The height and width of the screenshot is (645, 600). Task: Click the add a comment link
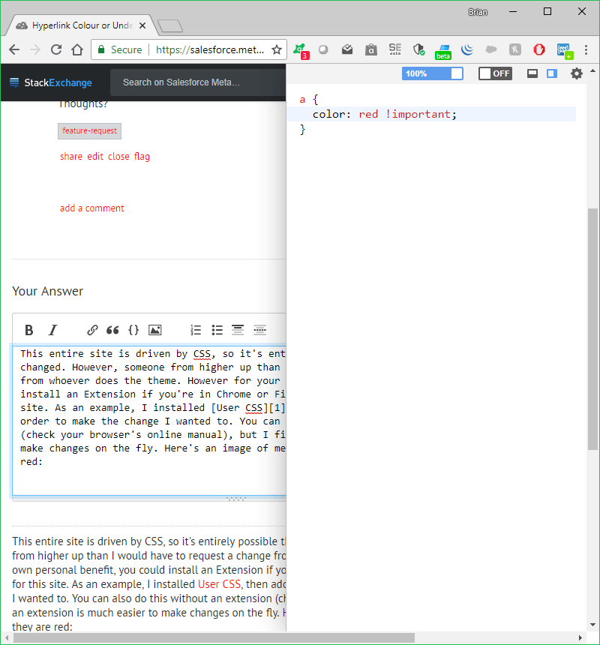click(91, 208)
